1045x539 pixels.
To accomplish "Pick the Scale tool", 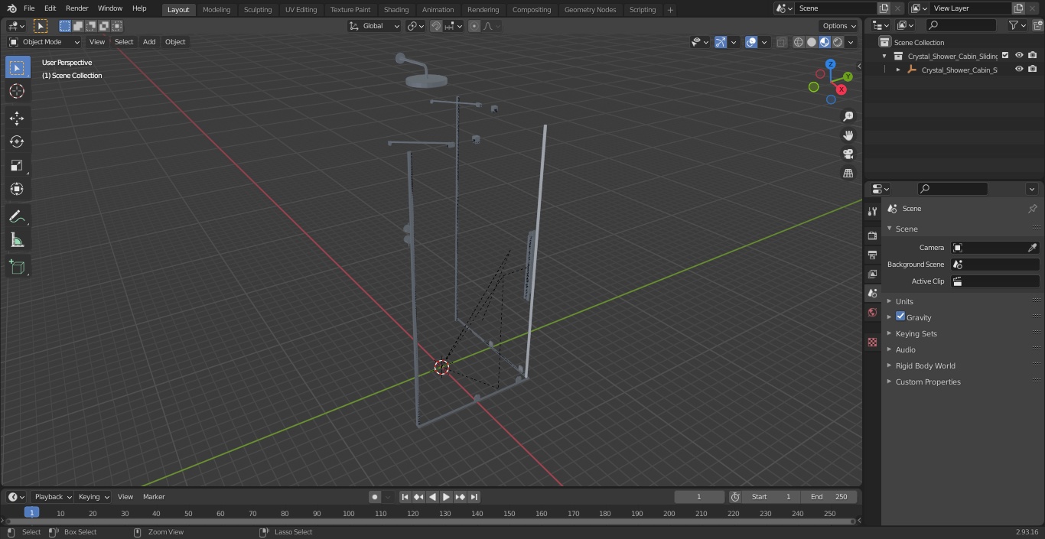I will click(17, 165).
